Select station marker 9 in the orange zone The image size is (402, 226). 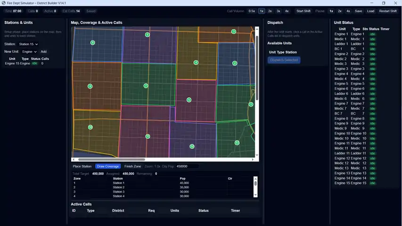coord(90,86)
